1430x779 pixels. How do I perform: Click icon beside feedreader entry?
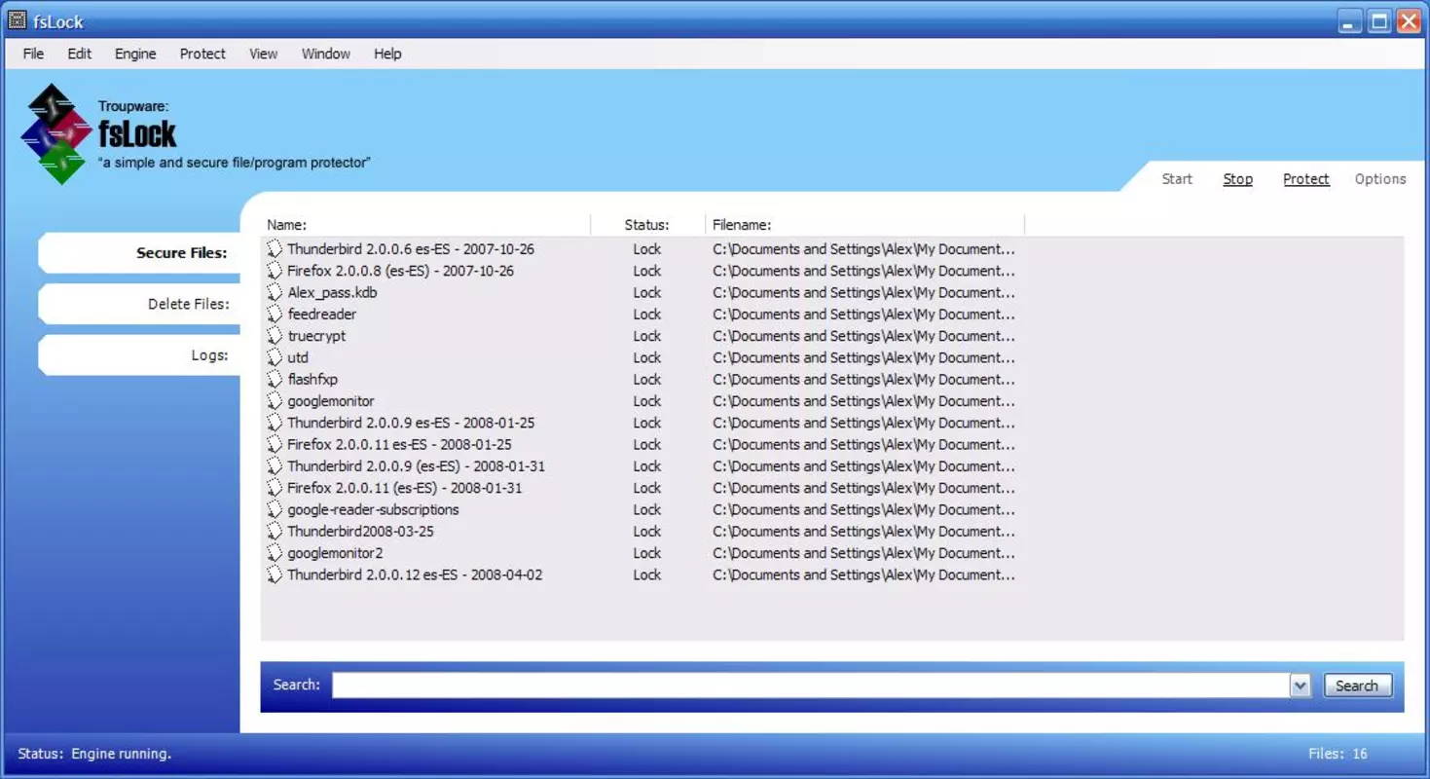(275, 315)
